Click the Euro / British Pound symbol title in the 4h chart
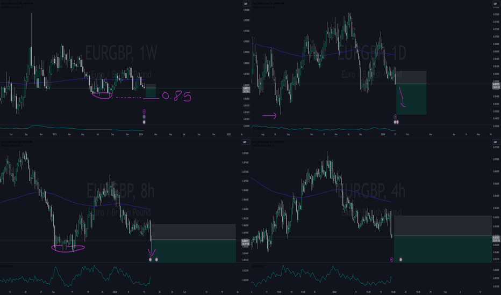The height and width of the screenshot is (295, 501). click(268, 142)
